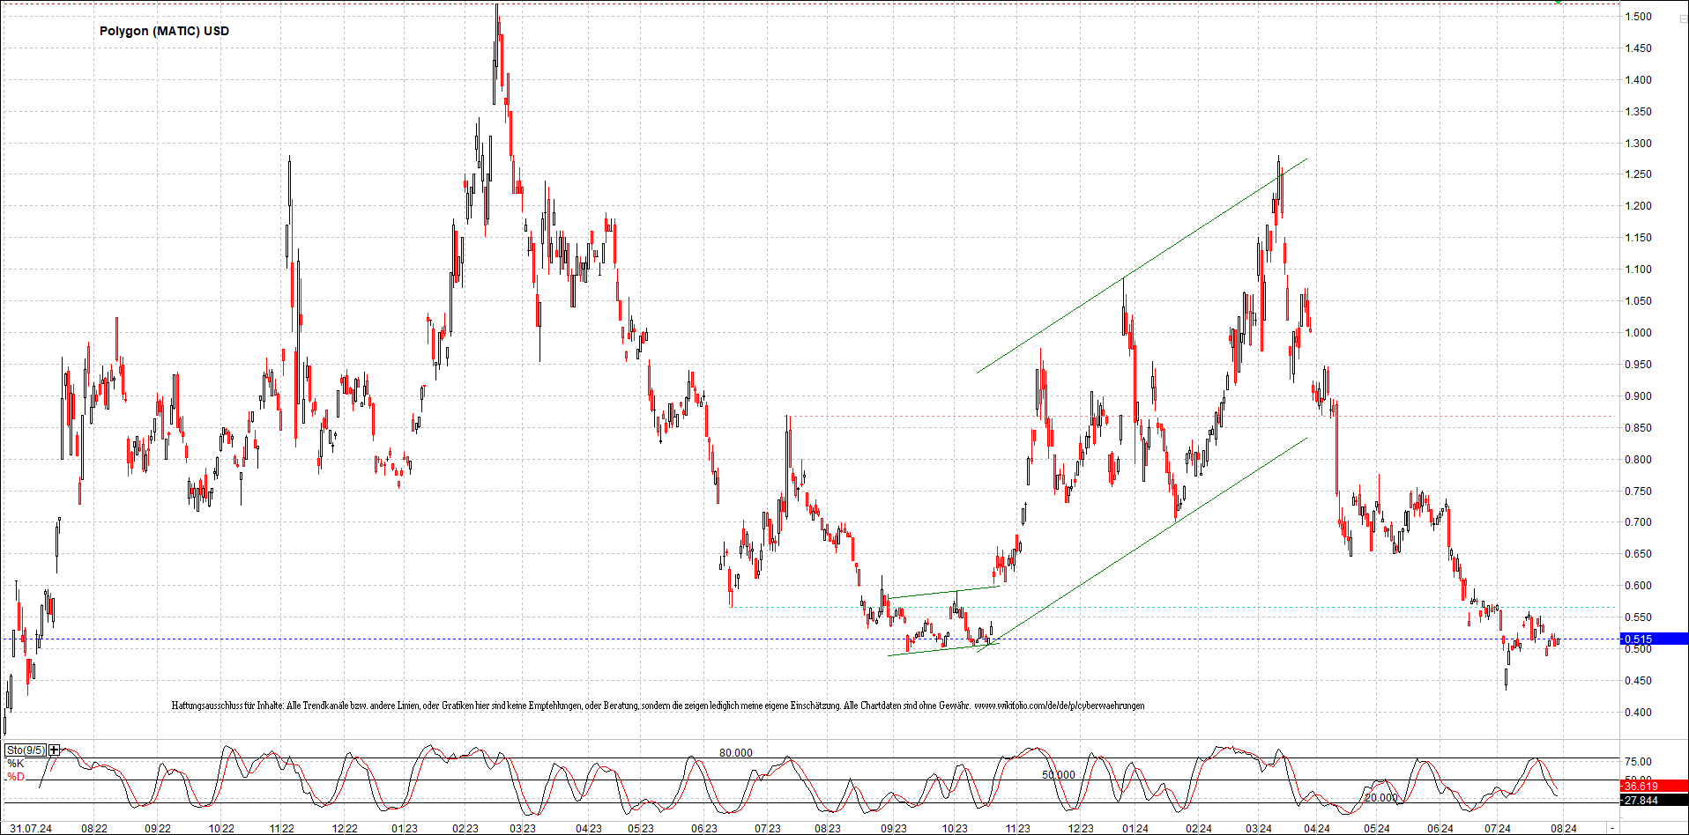Screen dimensions: 1689x835
Task: Click the 1.500 price axis label
Action: [1639, 17]
